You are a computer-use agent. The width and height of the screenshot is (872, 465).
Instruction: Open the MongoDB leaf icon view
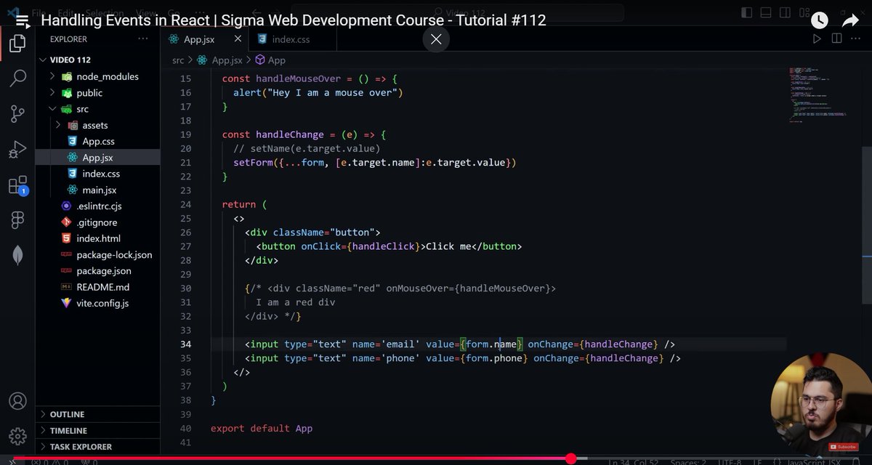[x=17, y=256]
